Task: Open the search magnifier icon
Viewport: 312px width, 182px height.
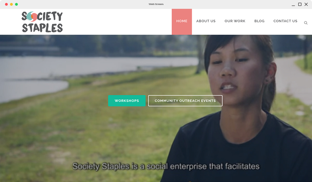Action: coord(306,23)
